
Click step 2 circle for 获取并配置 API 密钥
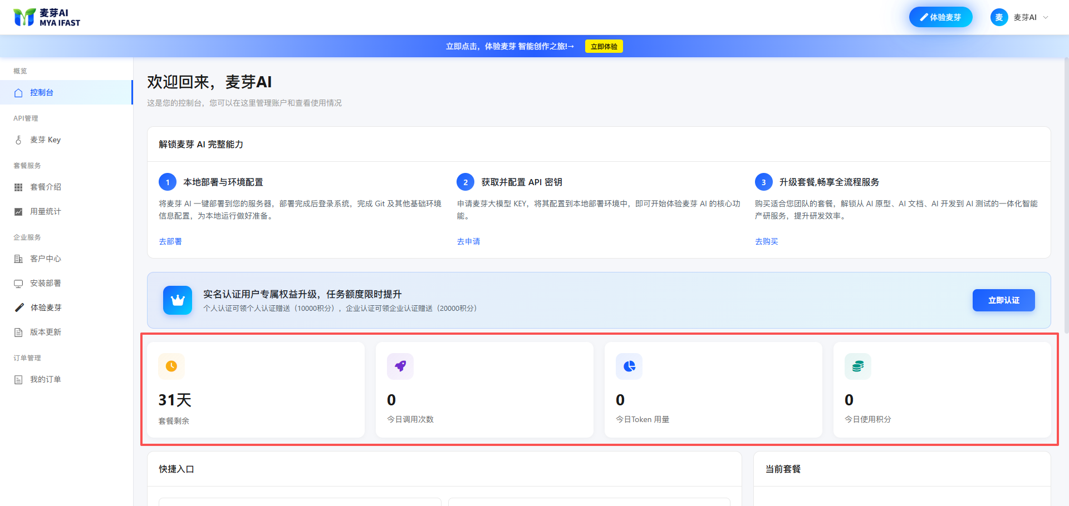pyautogui.click(x=465, y=182)
